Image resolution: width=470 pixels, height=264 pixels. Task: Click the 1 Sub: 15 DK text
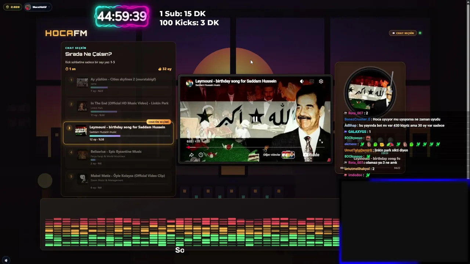coord(182,14)
